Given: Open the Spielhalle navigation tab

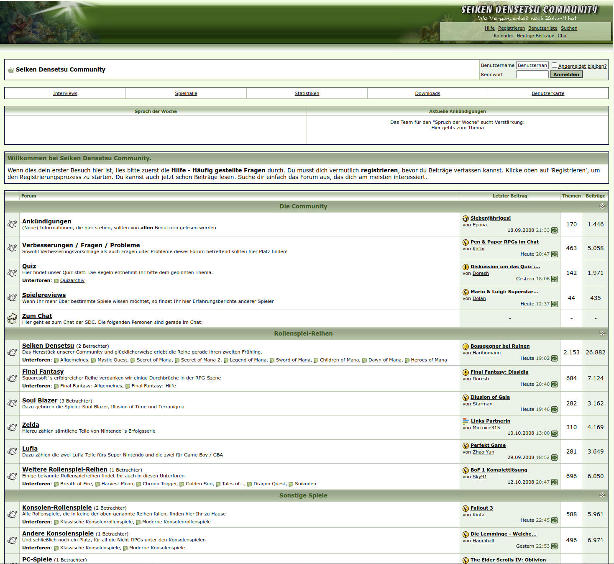Looking at the screenshot, I should point(186,93).
